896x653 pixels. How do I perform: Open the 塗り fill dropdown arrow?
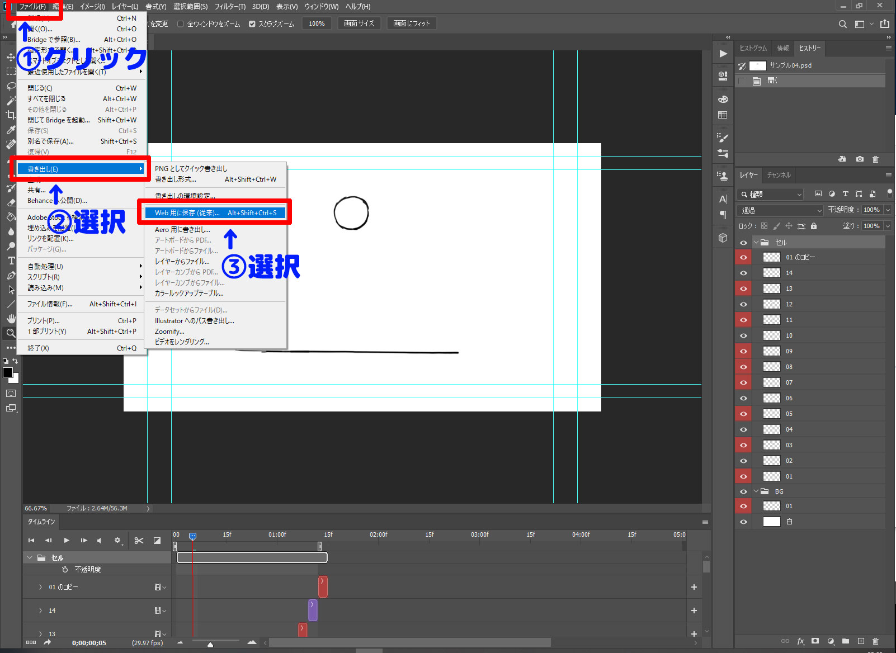click(x=888, y=226)
